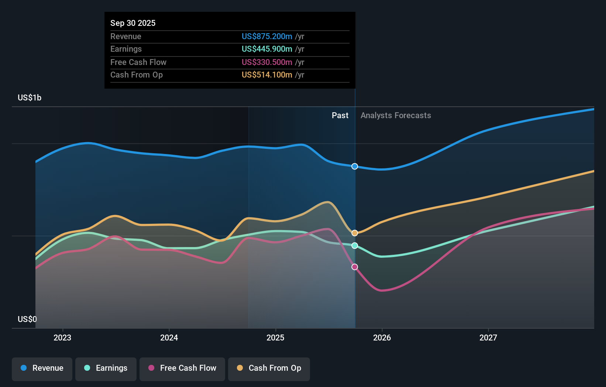The image size is (606, 387).
Task: Click the orange dot beside Cash From Op
Action: click(x=240, y=368)
